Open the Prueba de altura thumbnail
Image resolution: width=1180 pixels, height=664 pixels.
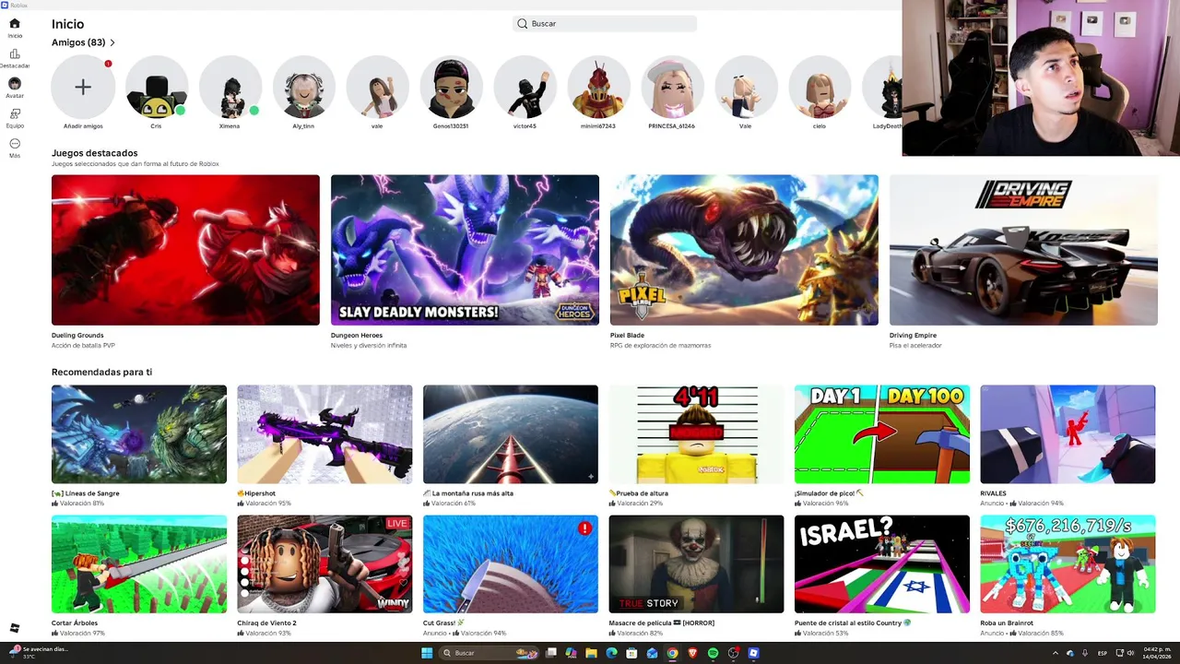tap(696, 434)
